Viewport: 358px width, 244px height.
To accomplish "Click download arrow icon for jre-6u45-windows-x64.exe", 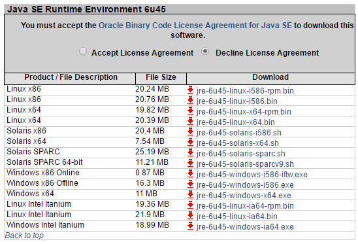I will coord(190,195).
